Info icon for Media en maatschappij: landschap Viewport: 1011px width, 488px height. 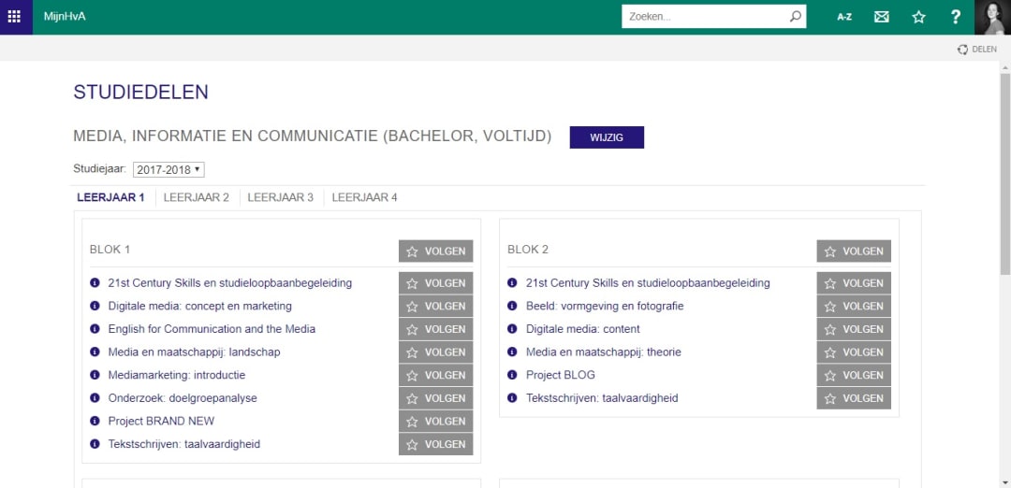[95, 352]
